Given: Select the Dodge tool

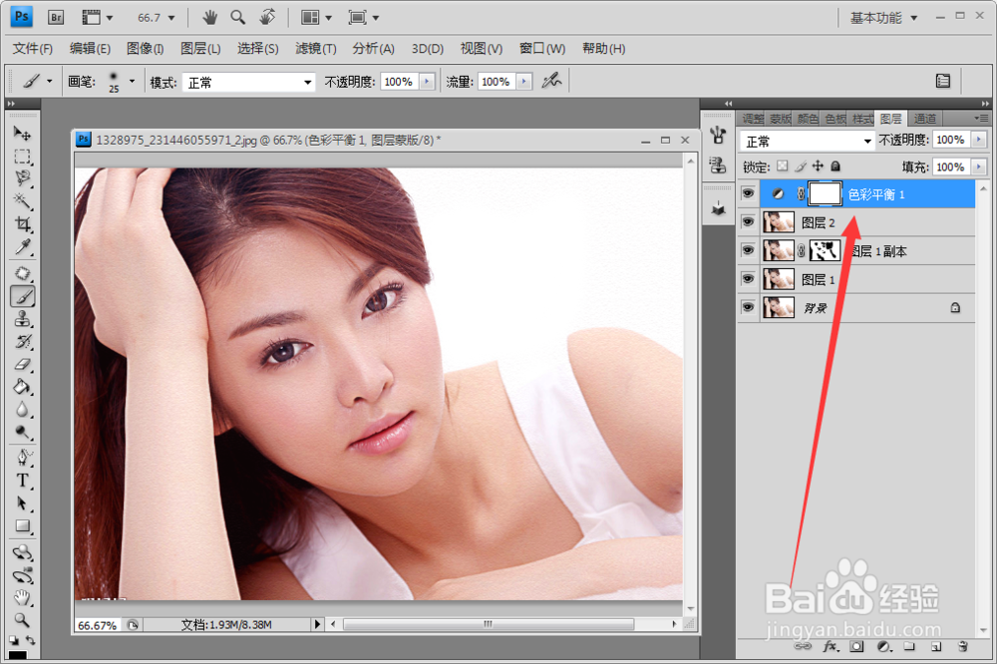Looking at the screenshot, I should click(22, 433).
